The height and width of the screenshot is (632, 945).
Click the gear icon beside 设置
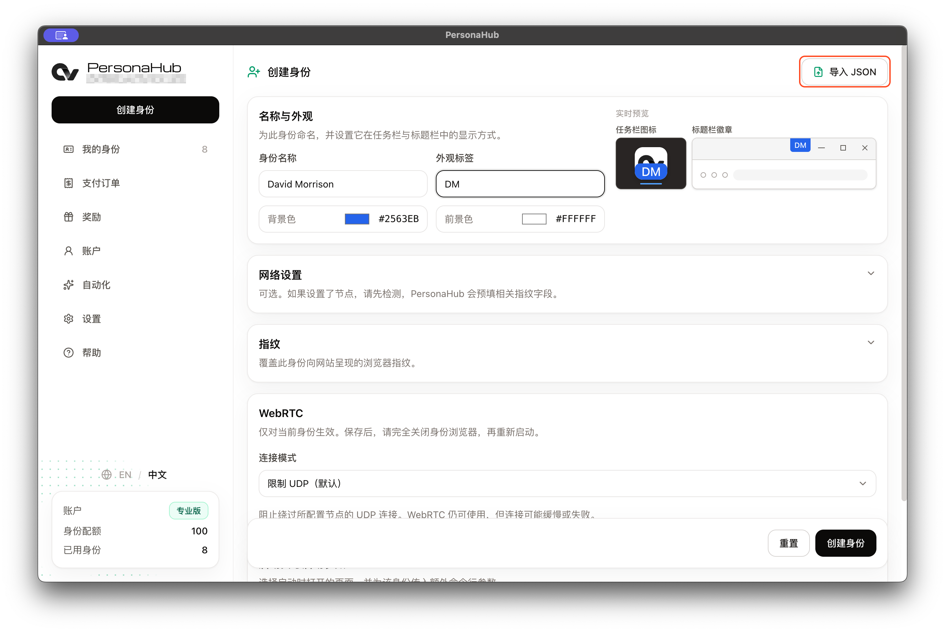[x=69, y=319]
